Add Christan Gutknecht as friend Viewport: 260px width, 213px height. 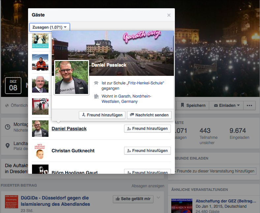point(147,151)
